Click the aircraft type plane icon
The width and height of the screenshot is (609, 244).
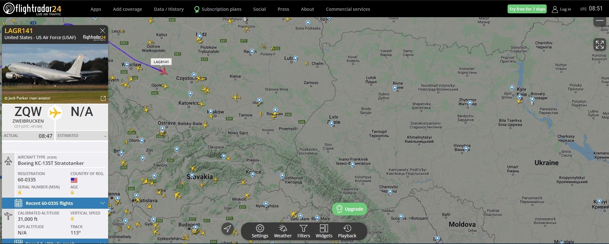click(8, 161)
